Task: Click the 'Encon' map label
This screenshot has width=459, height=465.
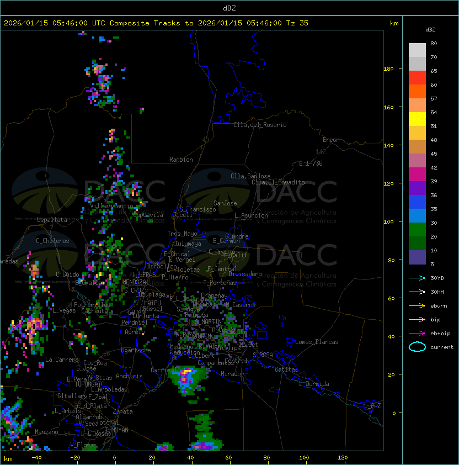Action: coord(331,140)
